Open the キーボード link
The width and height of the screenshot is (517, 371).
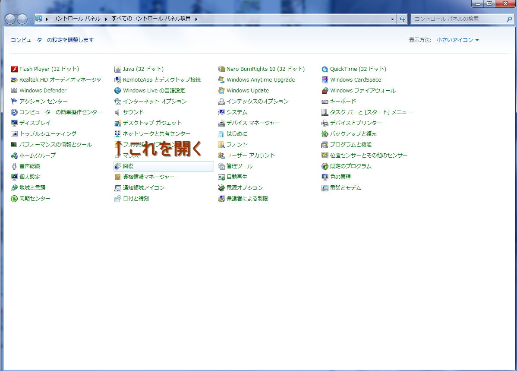[343, 101]
